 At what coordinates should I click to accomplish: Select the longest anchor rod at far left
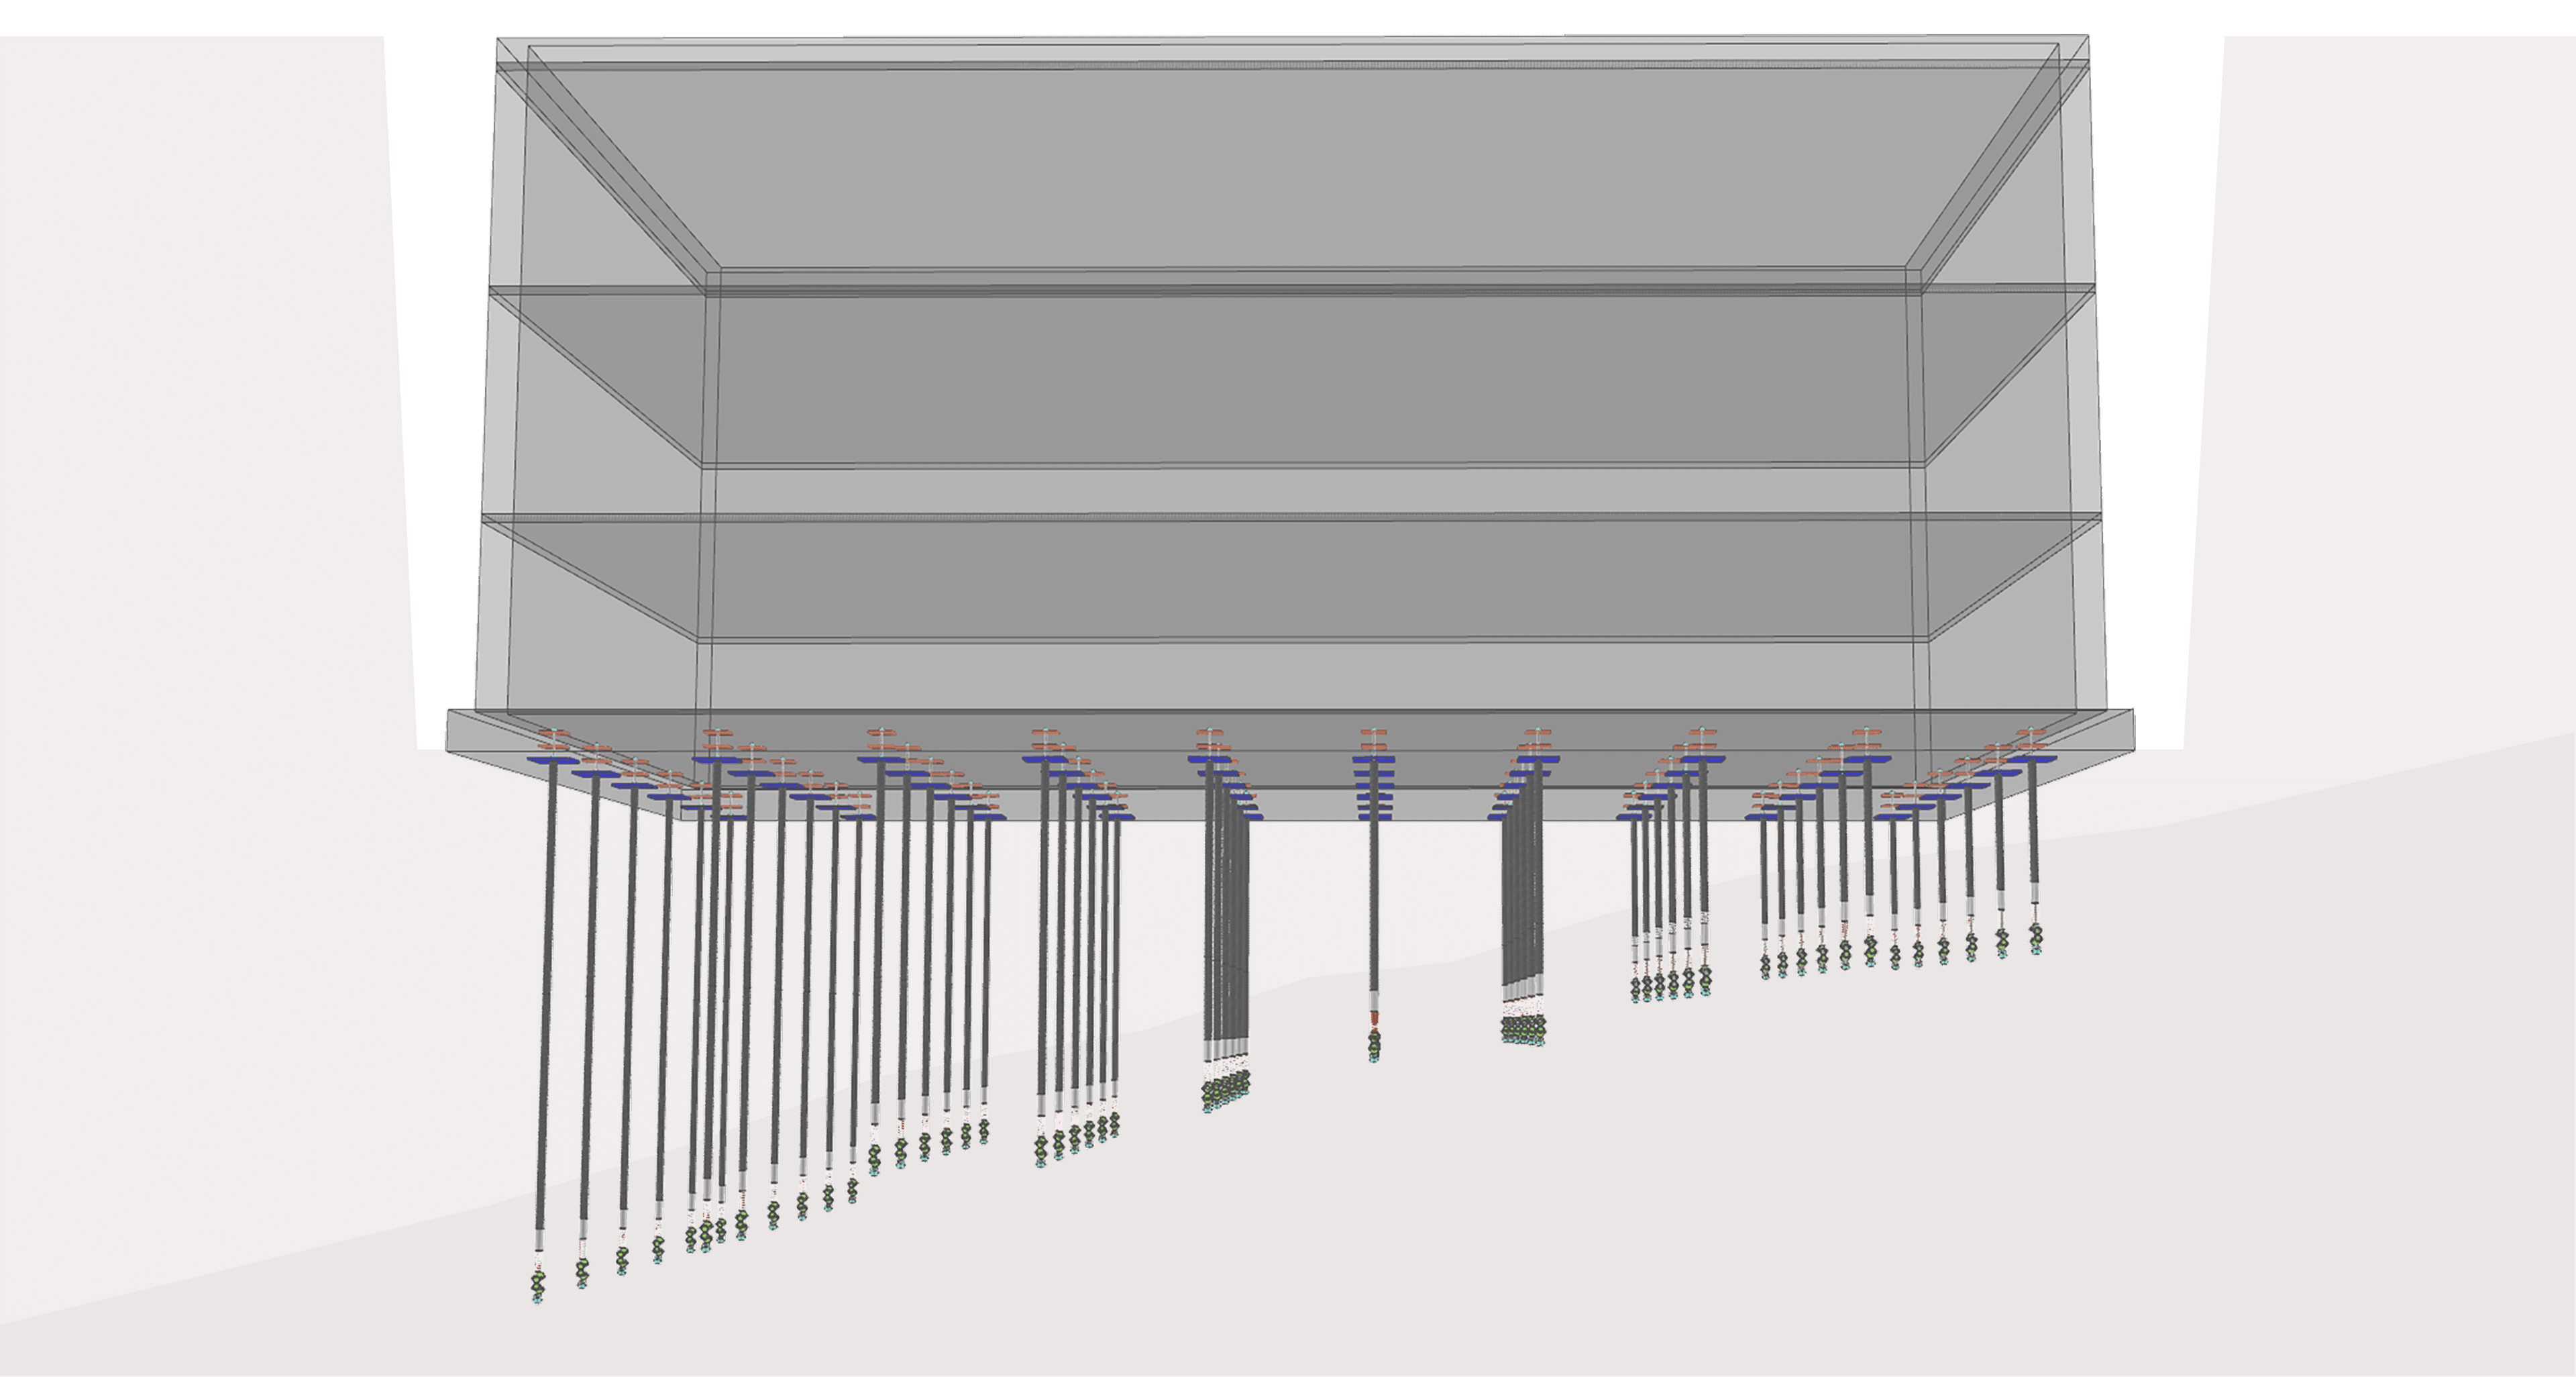coord(545,1000)
